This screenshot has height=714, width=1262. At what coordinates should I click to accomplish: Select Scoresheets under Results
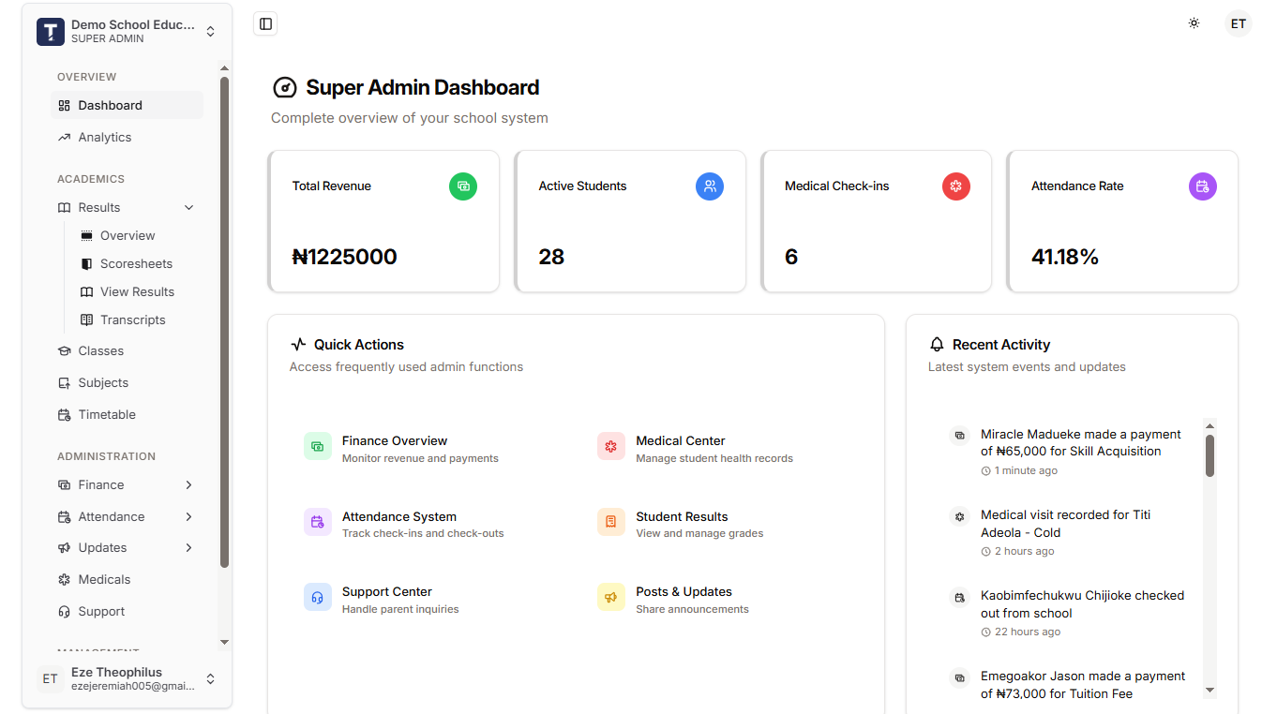coord(136,263)
